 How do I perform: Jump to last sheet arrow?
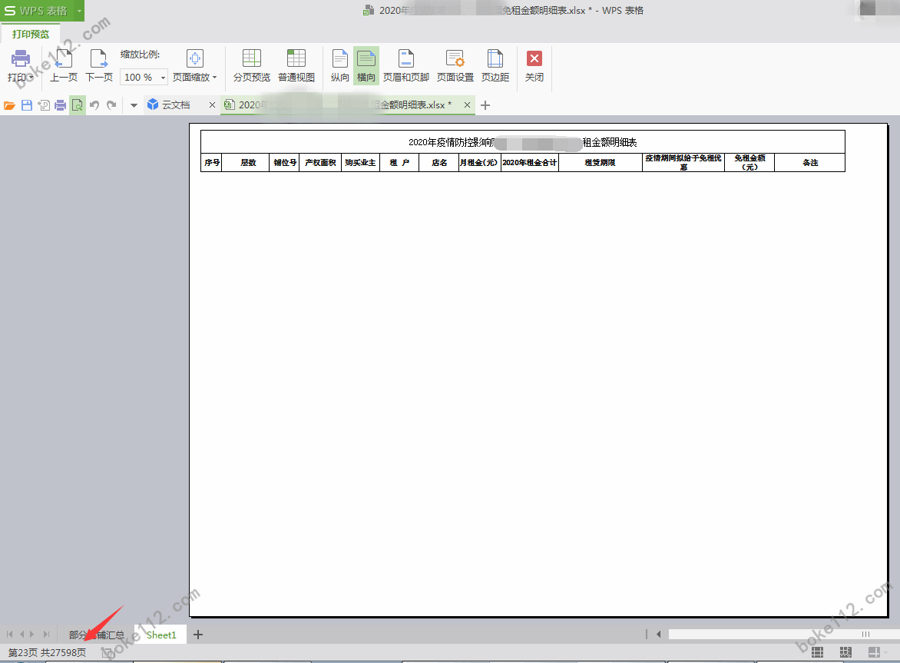point(47,635)
